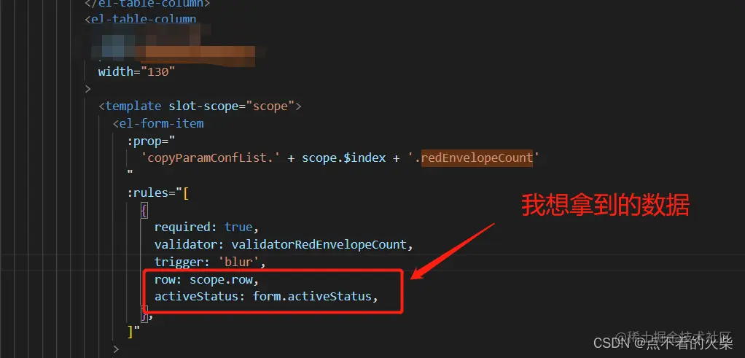Click the template slot-scope="scope" tag
The image size is (745, 358).
pyautogui.click(x=200, y=106)
